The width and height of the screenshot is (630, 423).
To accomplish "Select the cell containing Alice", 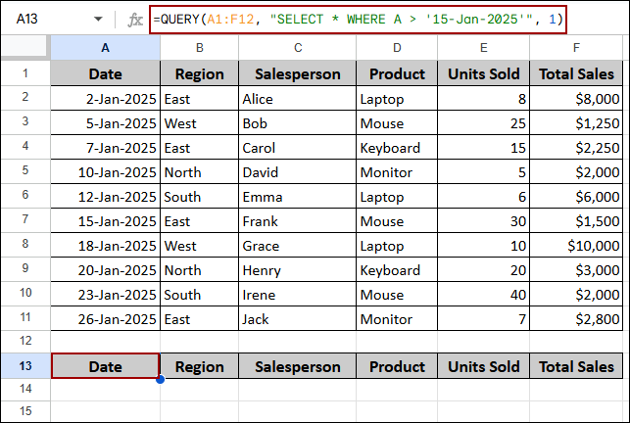I will click(x=297, y=99).
